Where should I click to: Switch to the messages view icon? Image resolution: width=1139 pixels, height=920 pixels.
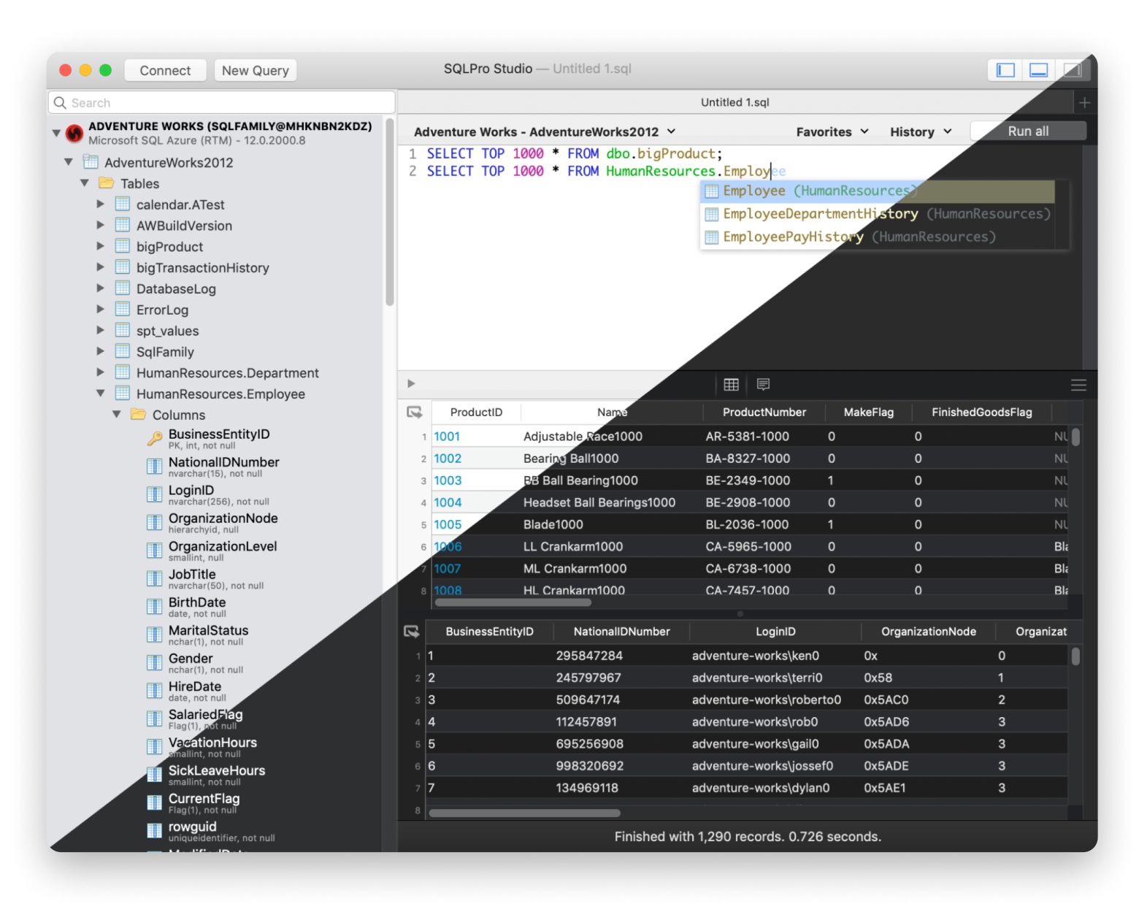[x=764, y=385]
